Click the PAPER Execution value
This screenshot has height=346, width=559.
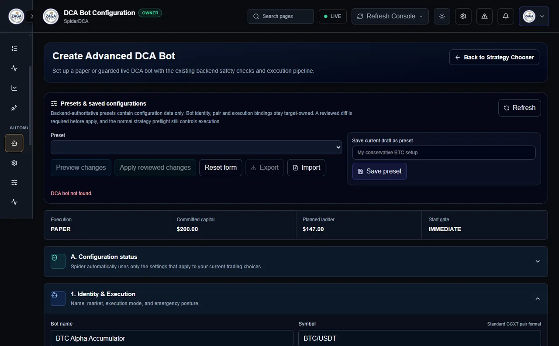[x=61, y=229]
